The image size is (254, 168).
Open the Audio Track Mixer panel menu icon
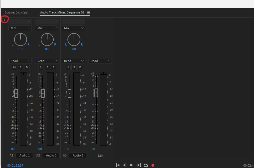(88, 12)
